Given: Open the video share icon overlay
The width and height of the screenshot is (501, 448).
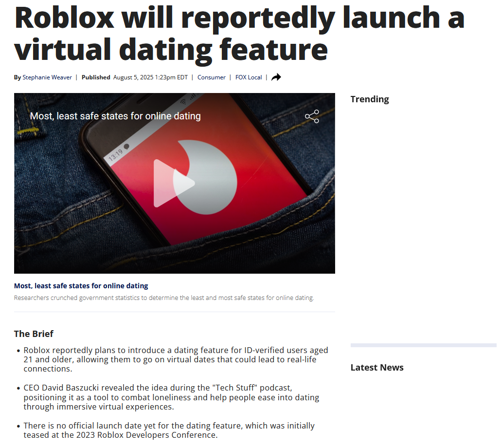Looking at the screenshot, I should (x=312, y=116).
